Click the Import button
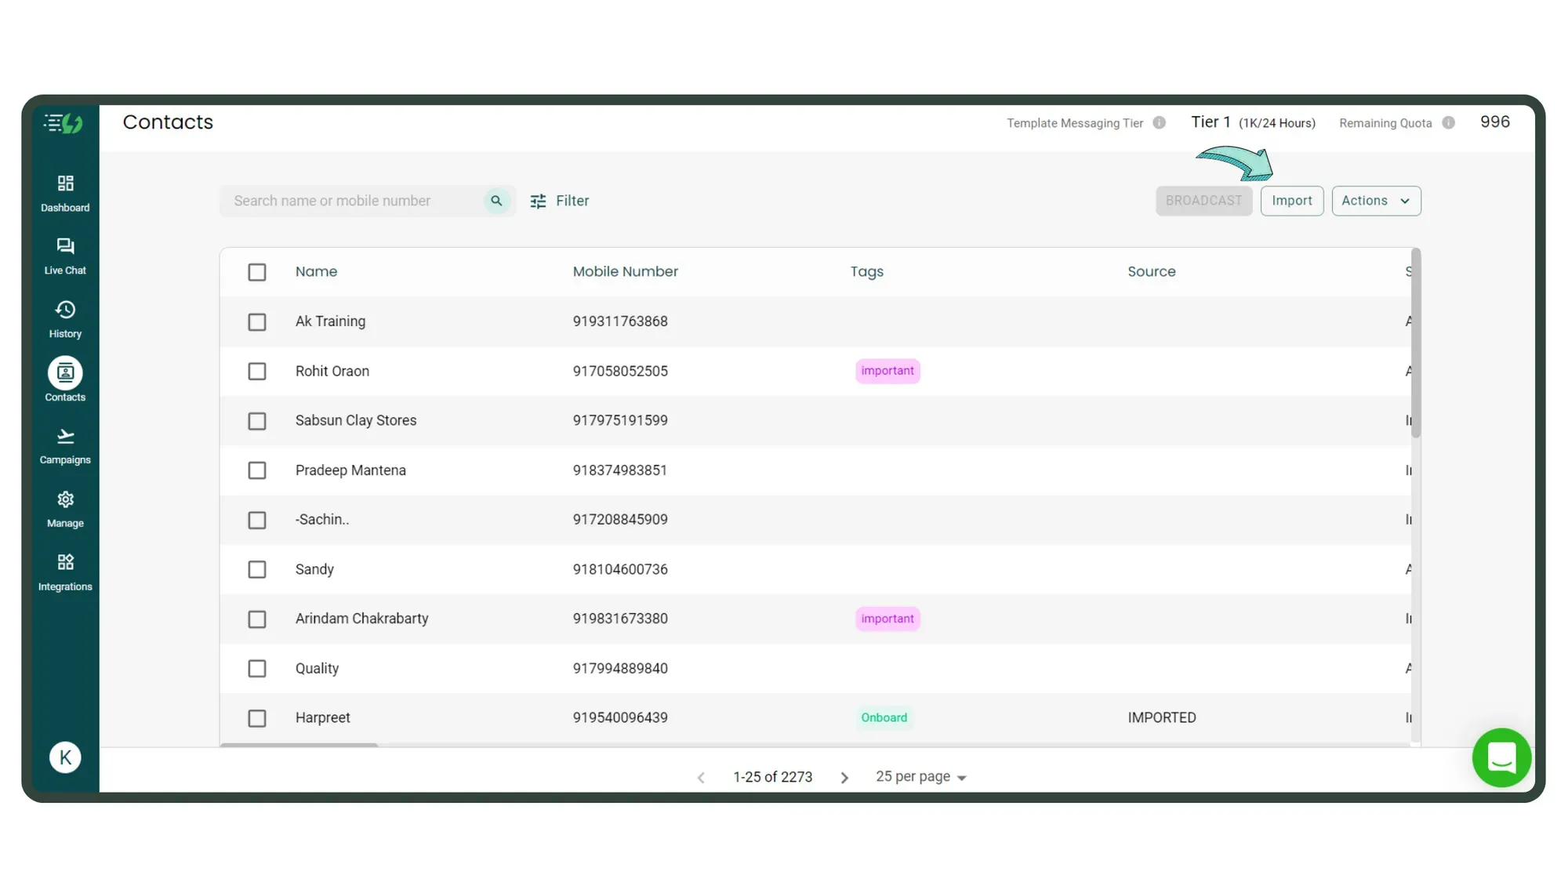The height and width of the screenshot is (882, 1568). click(x=1291, y=201)
